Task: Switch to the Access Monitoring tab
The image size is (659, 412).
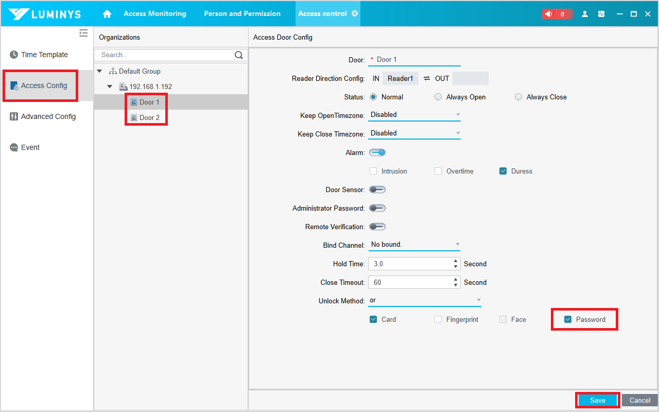Action: 155,13
